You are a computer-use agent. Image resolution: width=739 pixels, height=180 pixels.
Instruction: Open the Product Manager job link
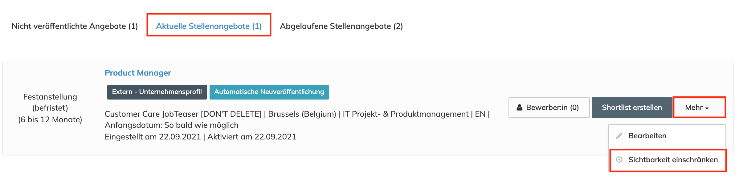pyautogui.click(x=138, y=73)
